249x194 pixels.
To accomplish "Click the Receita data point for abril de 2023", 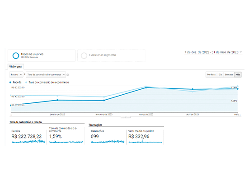I will click(193, 89).
